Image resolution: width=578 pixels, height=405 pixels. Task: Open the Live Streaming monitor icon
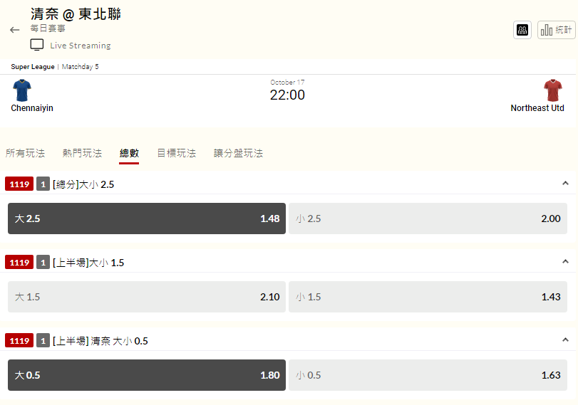[x=37, y=45]
